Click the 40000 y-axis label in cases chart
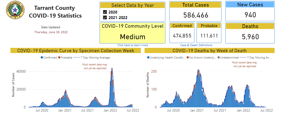The height and width of the screenshot is (113, 288). (x=21, y=71)
